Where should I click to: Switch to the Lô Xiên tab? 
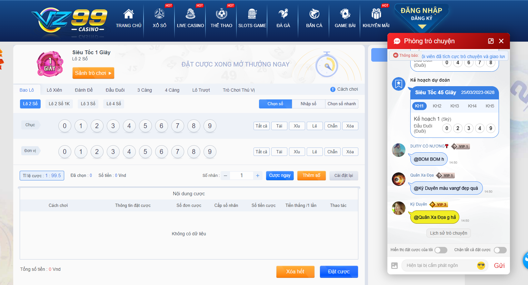point(54,90)
